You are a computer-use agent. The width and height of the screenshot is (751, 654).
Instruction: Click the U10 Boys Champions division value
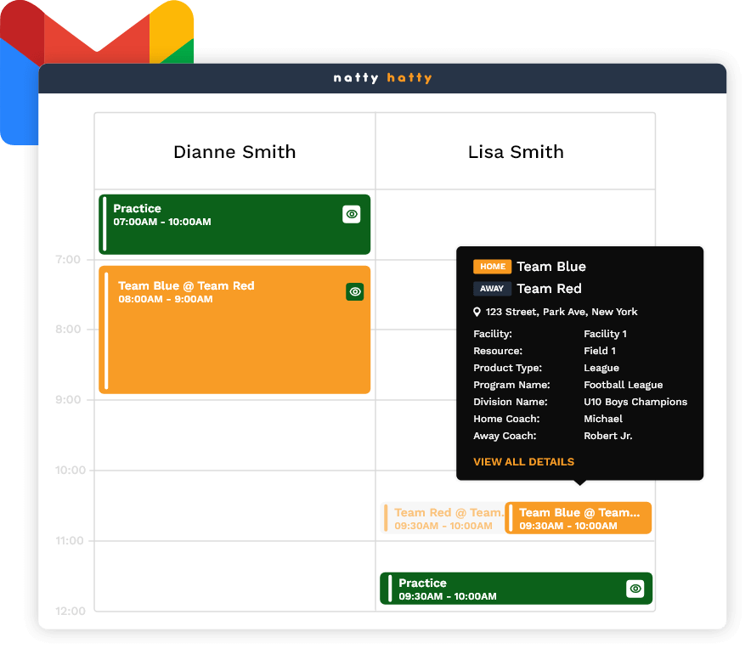click(x=635, y=402)
